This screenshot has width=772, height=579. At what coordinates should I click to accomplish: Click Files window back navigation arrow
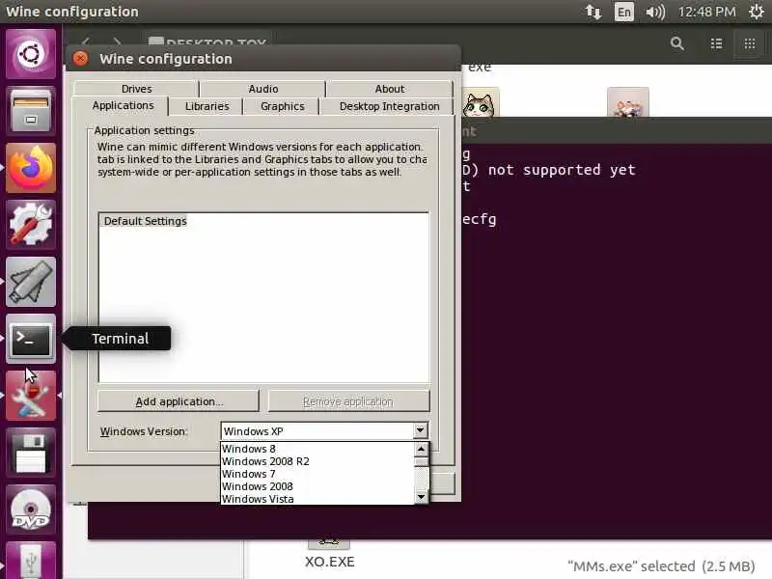pyautogui.click(x=86, y=42)
